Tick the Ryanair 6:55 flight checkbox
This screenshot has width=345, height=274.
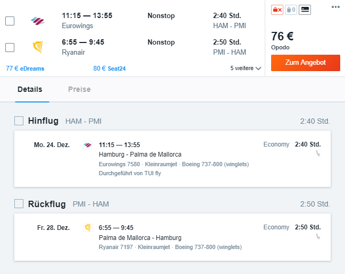pyautogui.click(x=10, y=47)
